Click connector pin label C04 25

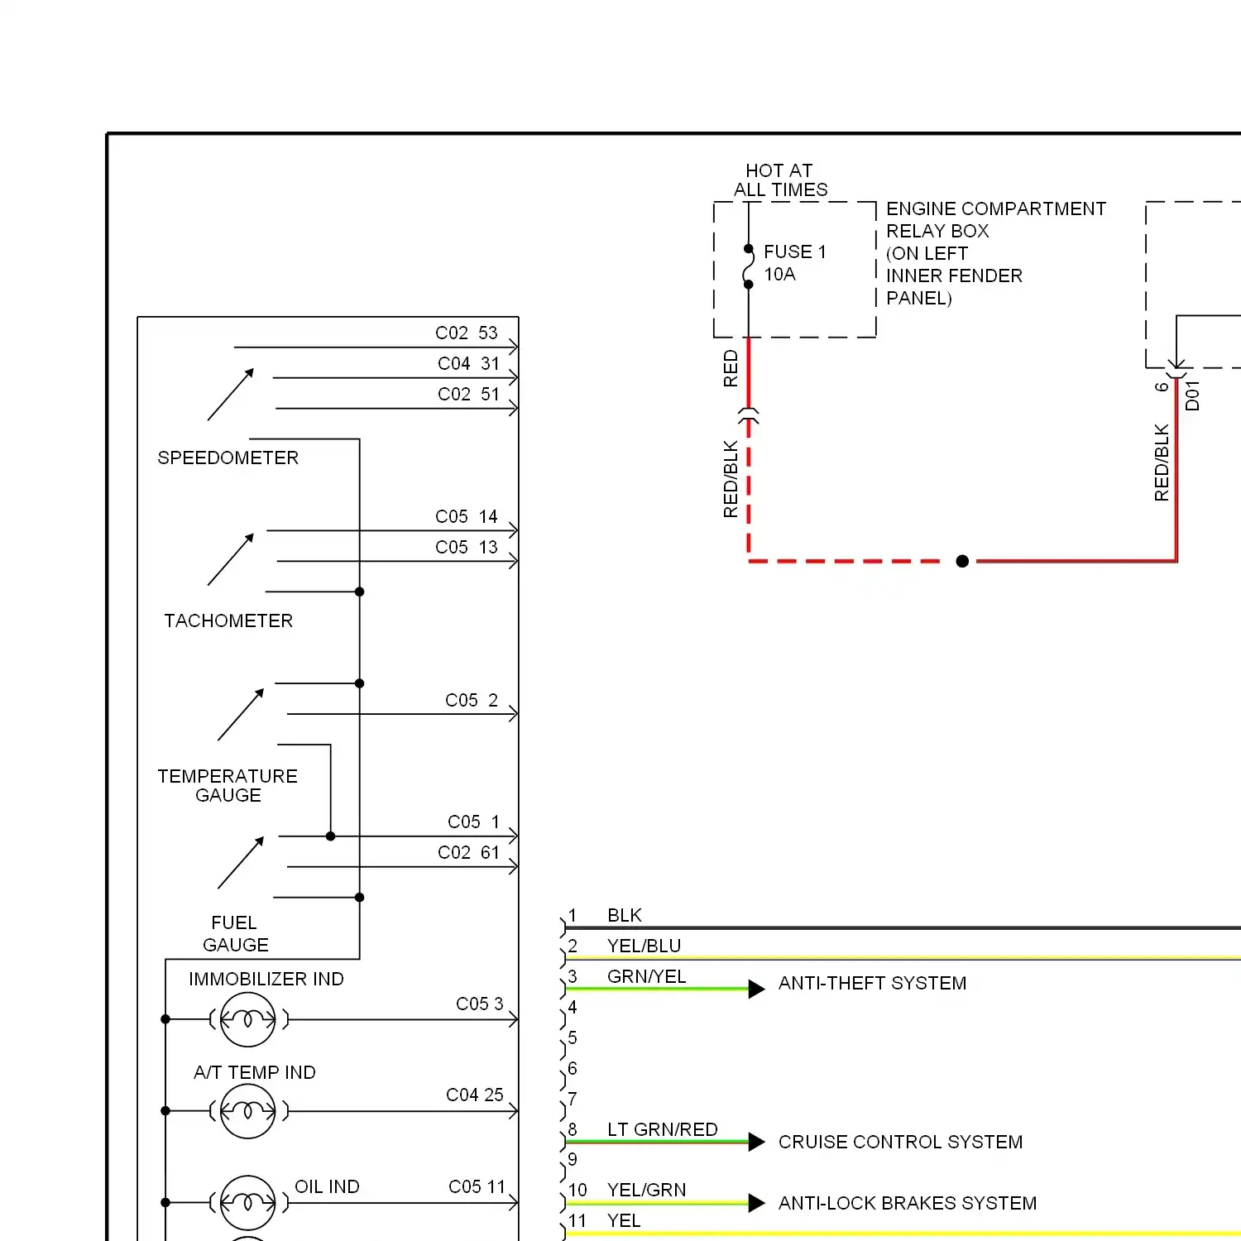click(x=475, y=1095)
